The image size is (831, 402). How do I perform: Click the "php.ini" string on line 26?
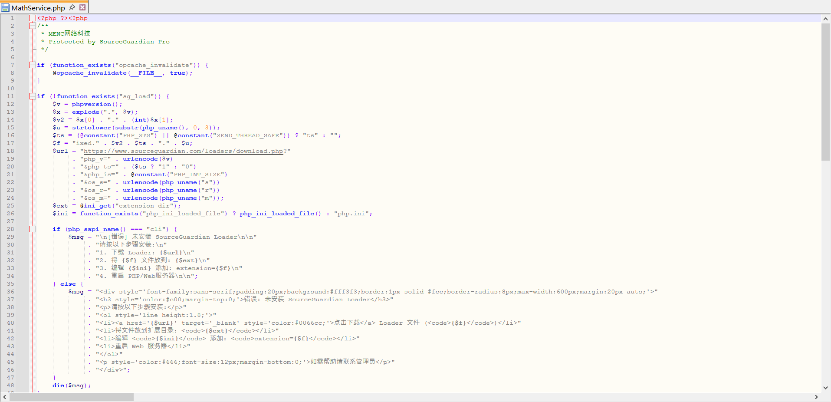click(x=351, y=214)
